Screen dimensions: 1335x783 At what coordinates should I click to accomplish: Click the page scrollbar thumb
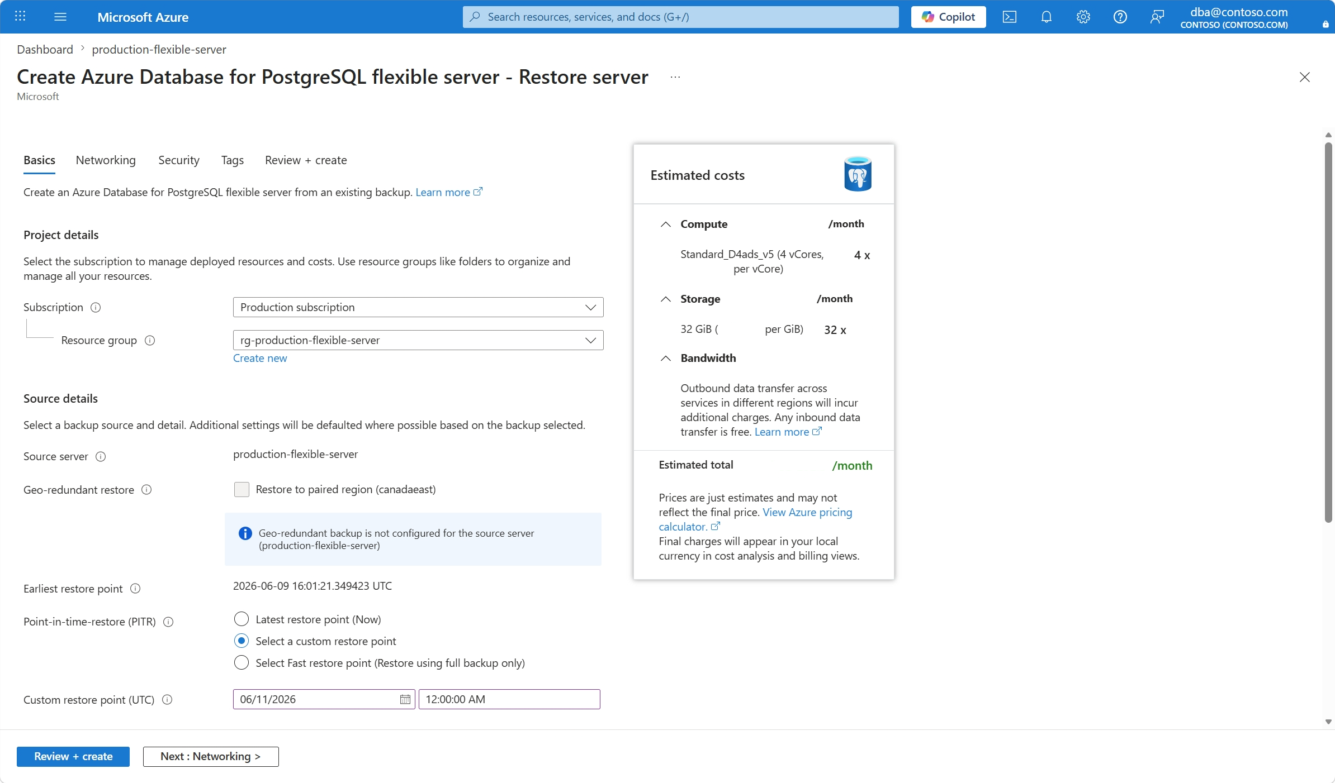tap(1328, 333)
